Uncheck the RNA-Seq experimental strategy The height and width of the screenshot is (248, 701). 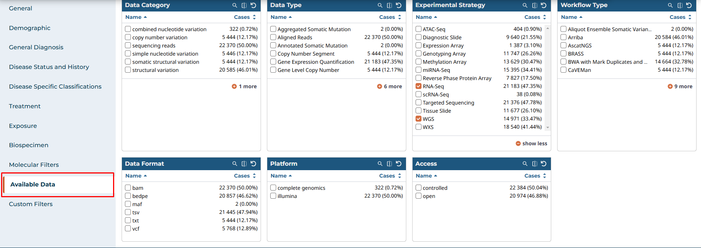click(419, 86)
